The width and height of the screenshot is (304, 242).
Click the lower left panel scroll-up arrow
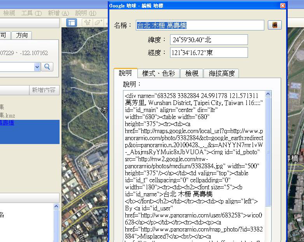click(x=56, y=206)
